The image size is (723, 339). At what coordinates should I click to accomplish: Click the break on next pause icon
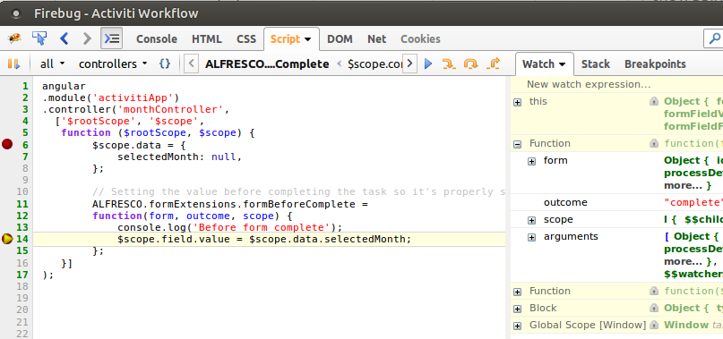13,64
